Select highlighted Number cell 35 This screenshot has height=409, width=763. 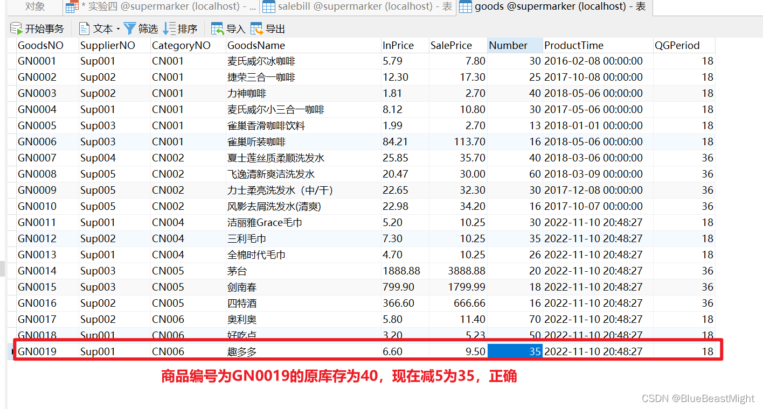click(515, 351)
